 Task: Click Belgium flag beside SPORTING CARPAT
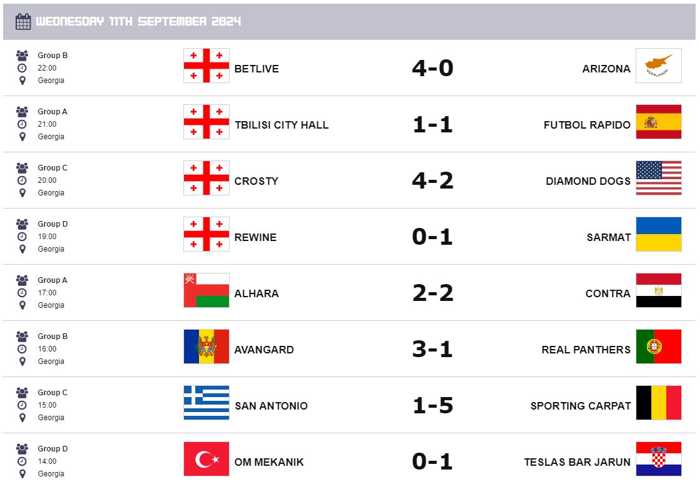point(658,403)
